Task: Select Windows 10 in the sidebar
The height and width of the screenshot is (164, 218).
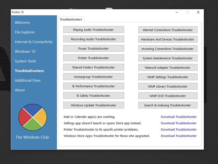Action: click(25, 51)
